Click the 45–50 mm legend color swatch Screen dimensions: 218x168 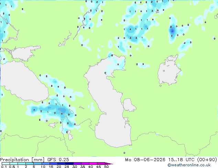101,164
